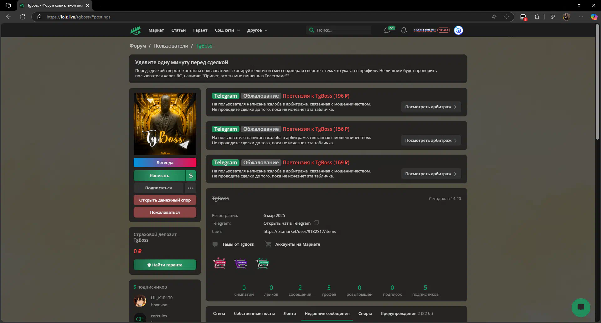Click the Пожаловаться button

click(x=165, y=212)
